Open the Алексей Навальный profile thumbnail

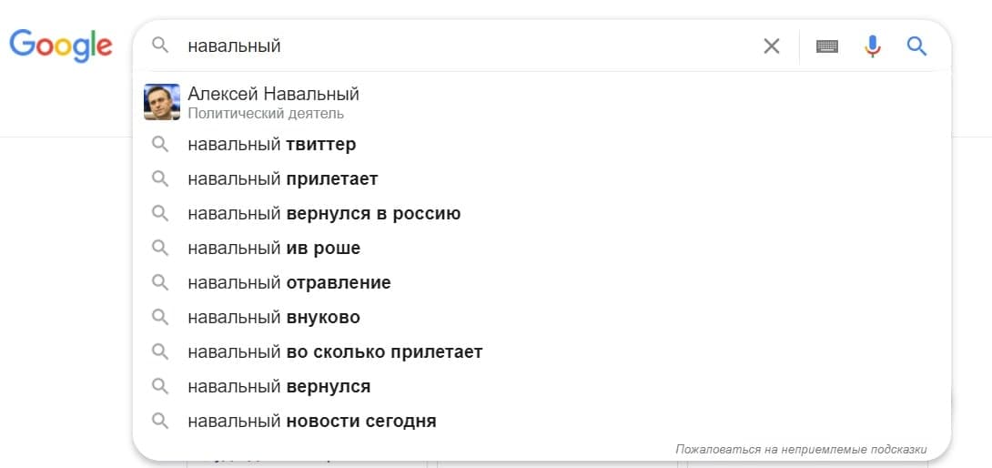click(162, 102)
